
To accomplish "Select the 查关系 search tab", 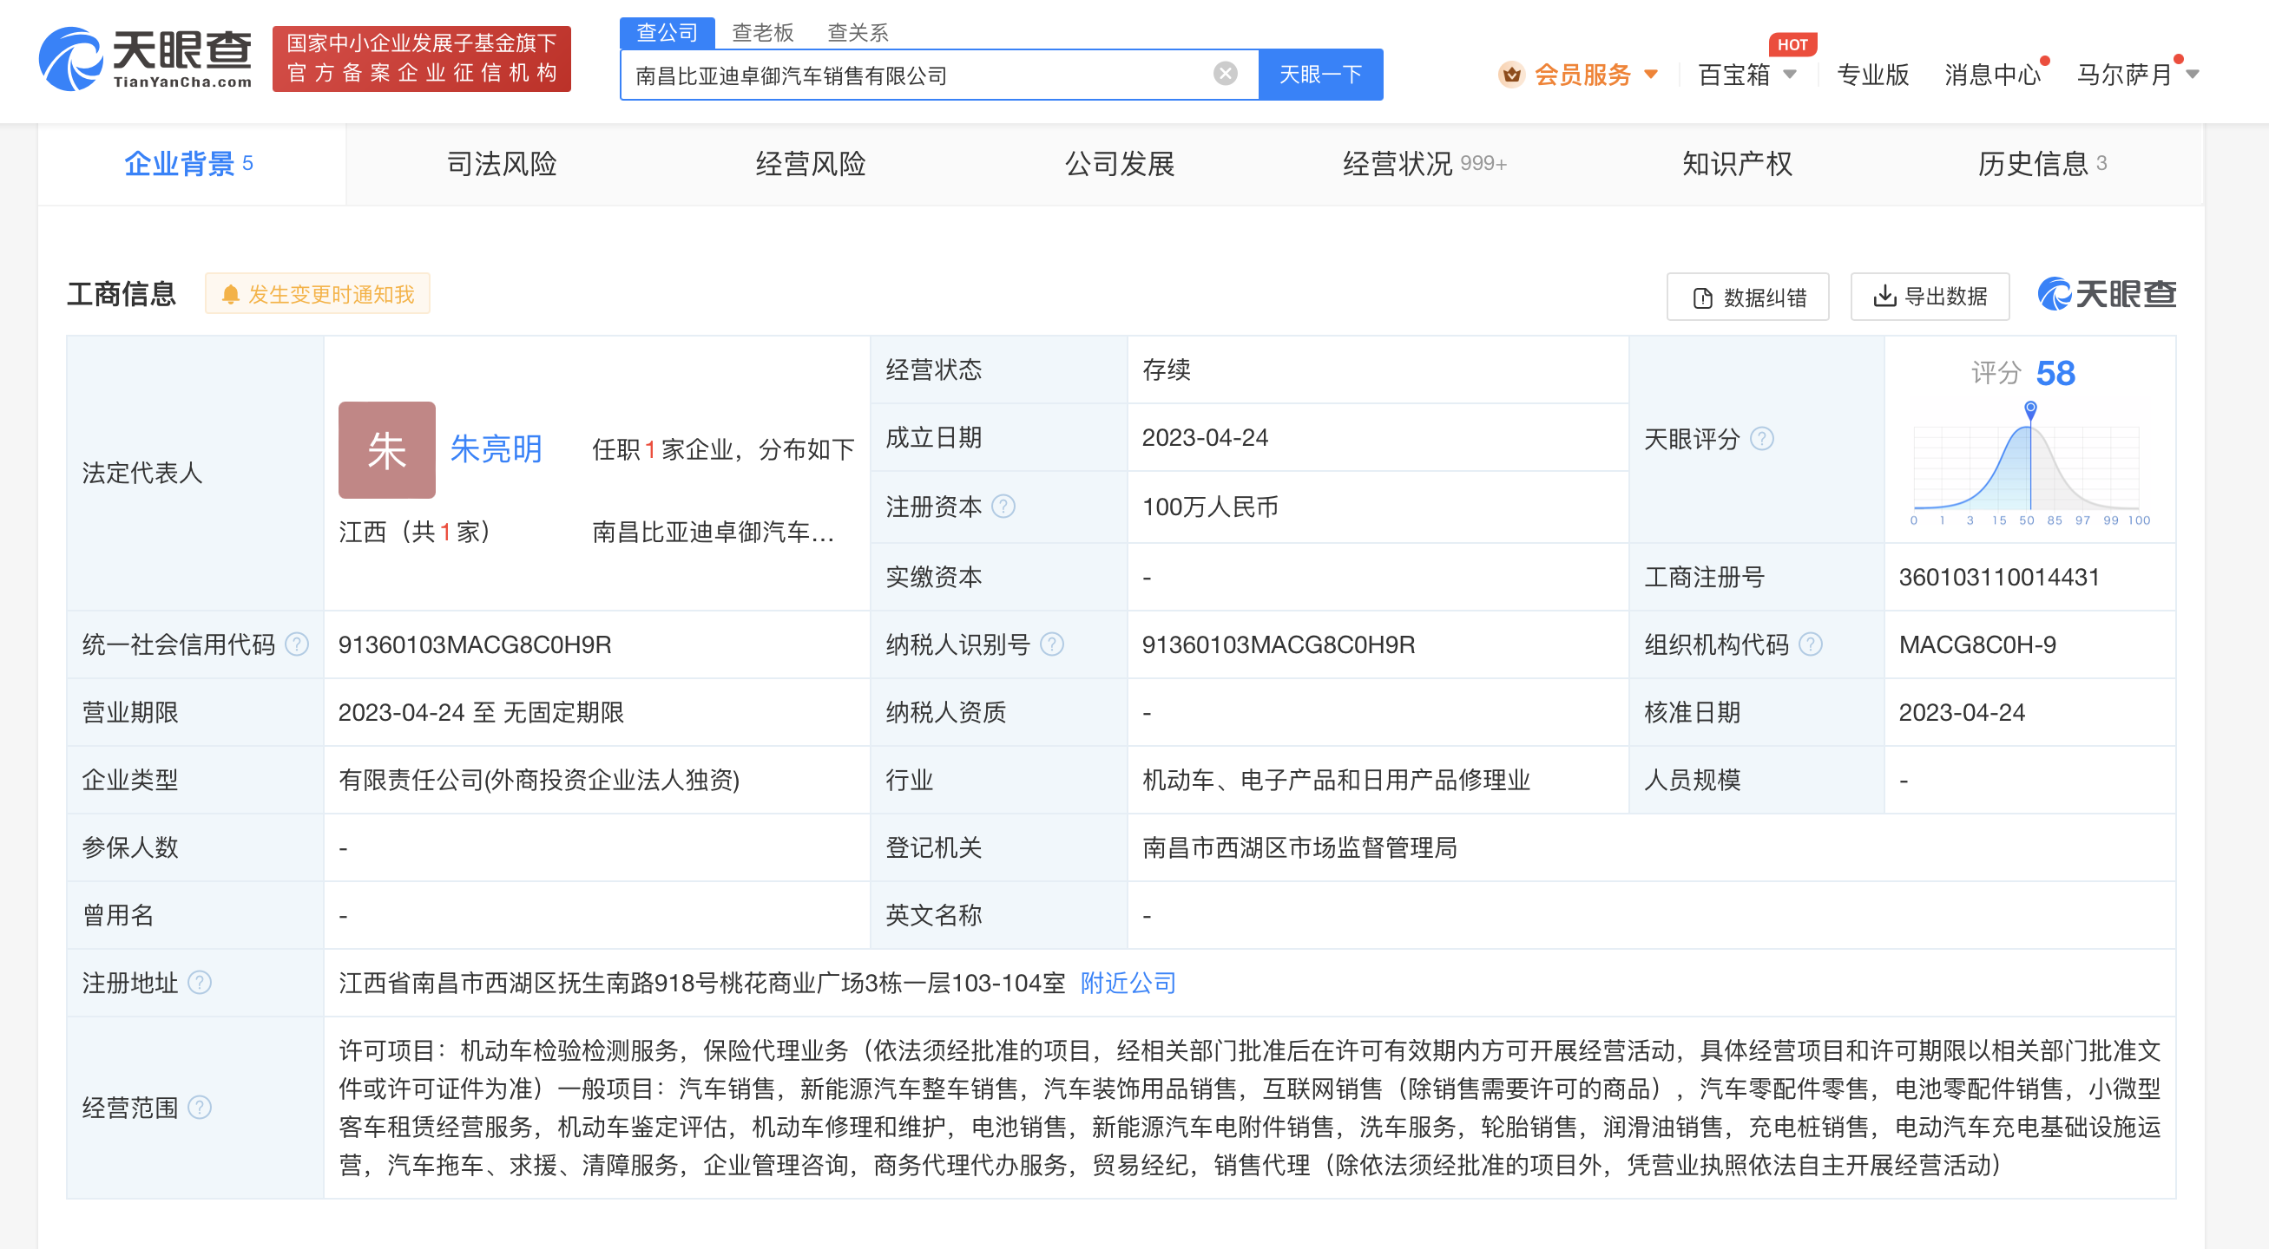I will click(858, 33).
